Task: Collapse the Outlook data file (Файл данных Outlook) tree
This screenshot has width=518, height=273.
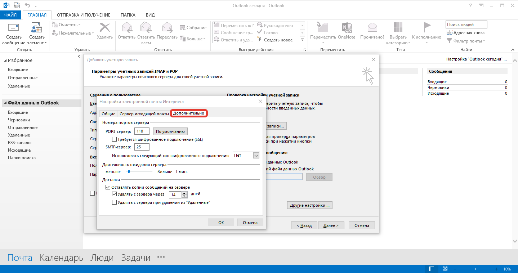Action: [x=5, y=103]
